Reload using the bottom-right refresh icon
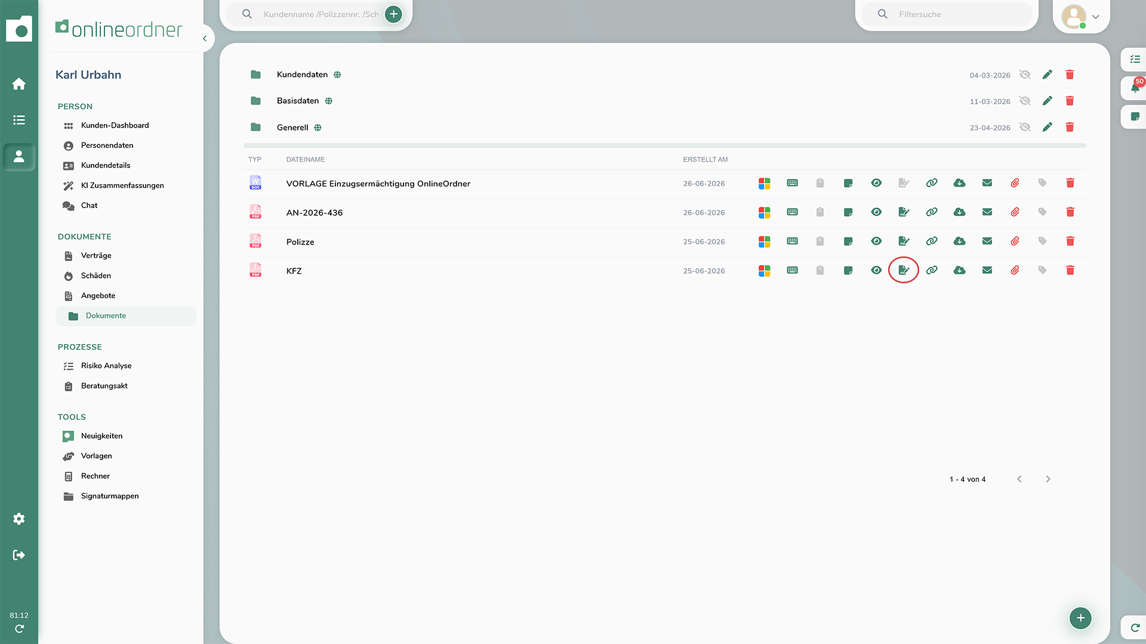The image size is (1146, 644). [x=1135, y=627]
